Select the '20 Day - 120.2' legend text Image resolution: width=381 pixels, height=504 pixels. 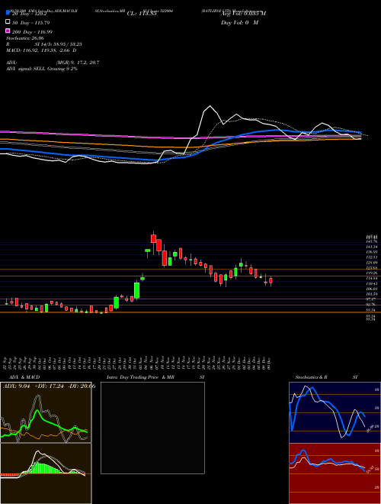(29, 14)
